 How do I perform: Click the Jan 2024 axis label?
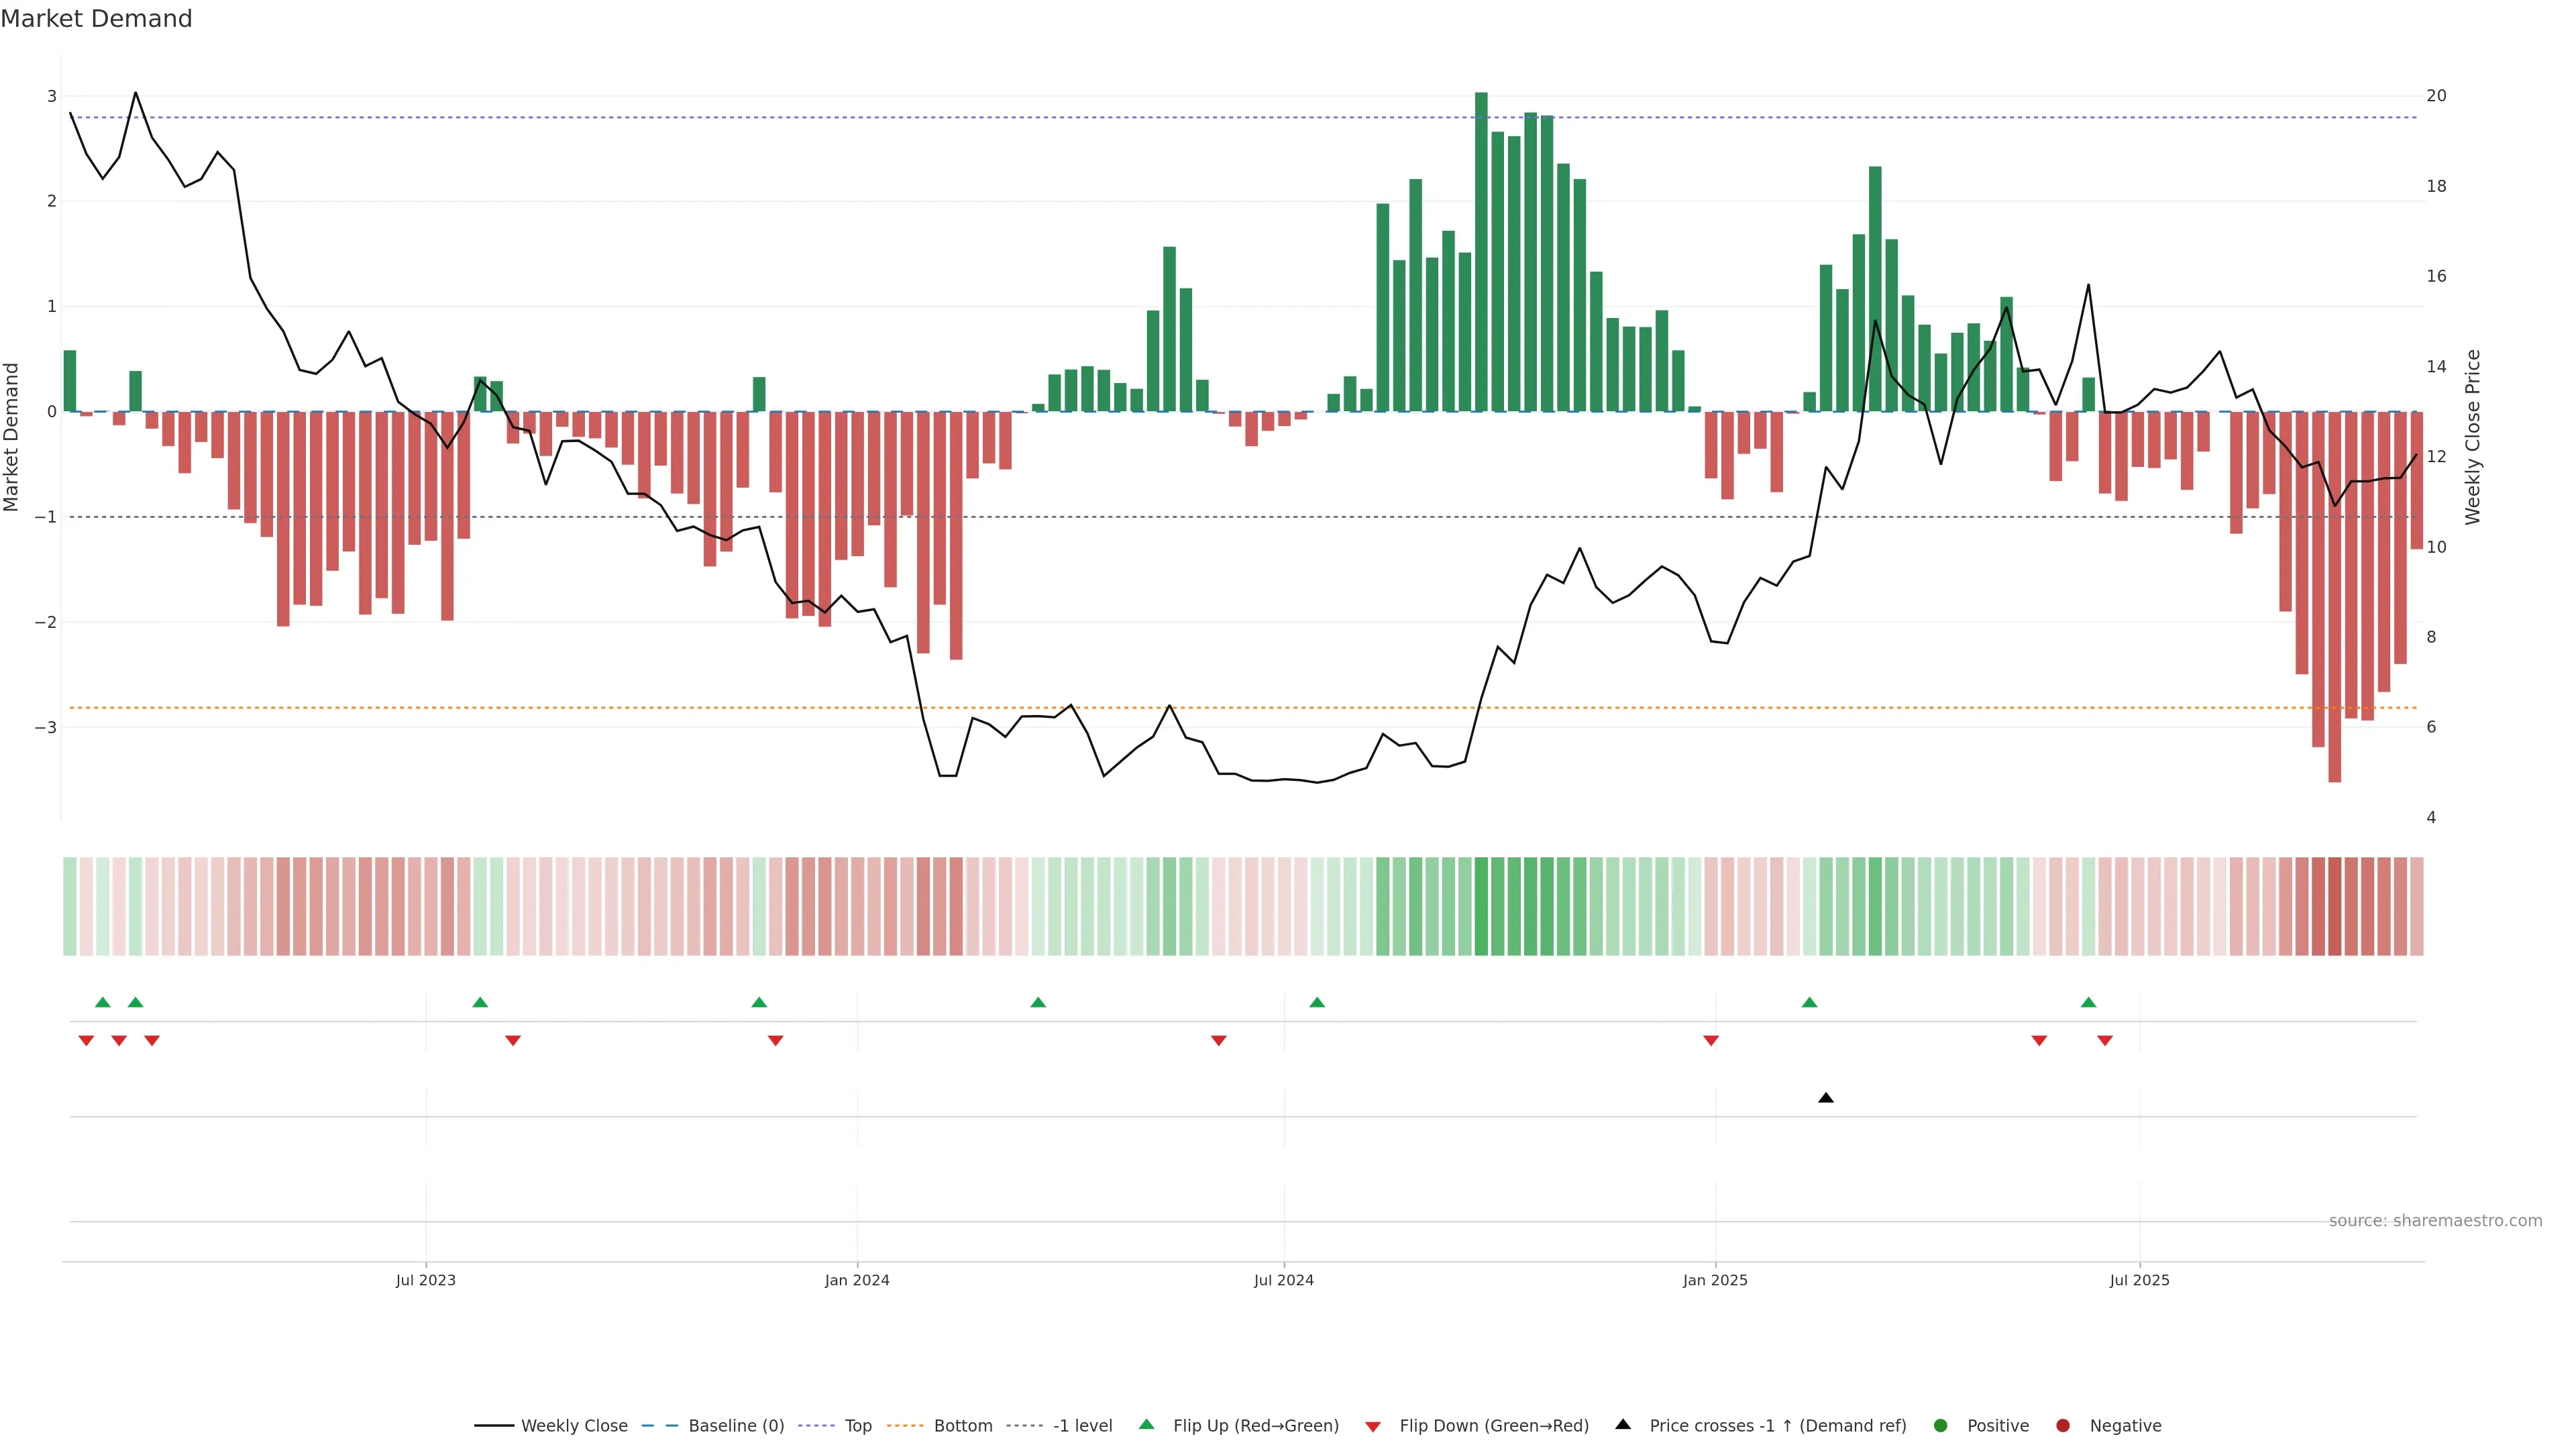857,1280
